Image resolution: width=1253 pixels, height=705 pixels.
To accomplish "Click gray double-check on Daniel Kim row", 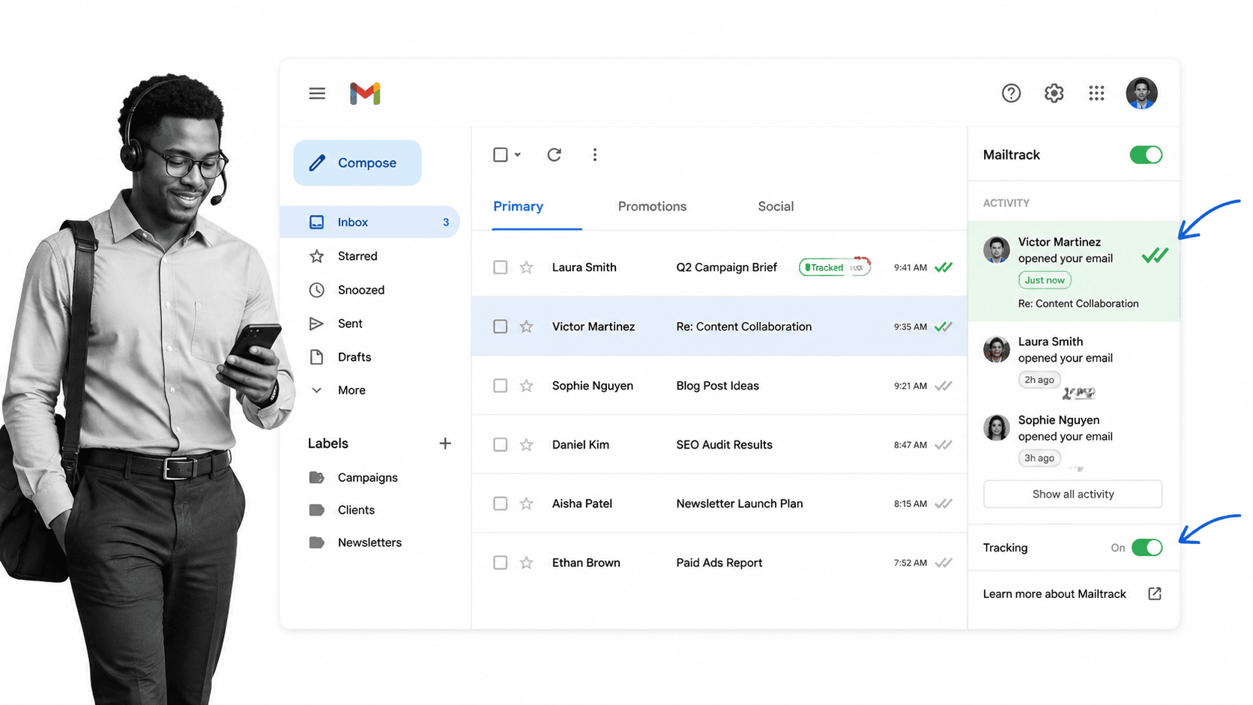I will tap(943, 445).
